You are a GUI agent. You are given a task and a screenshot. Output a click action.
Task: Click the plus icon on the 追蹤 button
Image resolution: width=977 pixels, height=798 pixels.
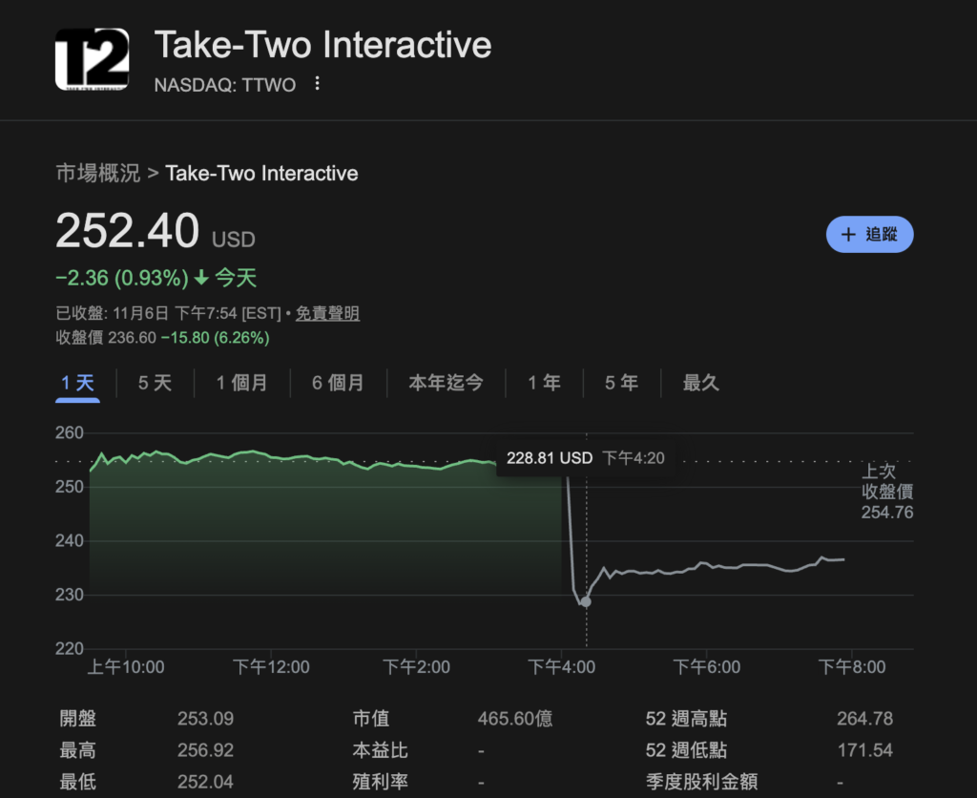pos(847,234)
